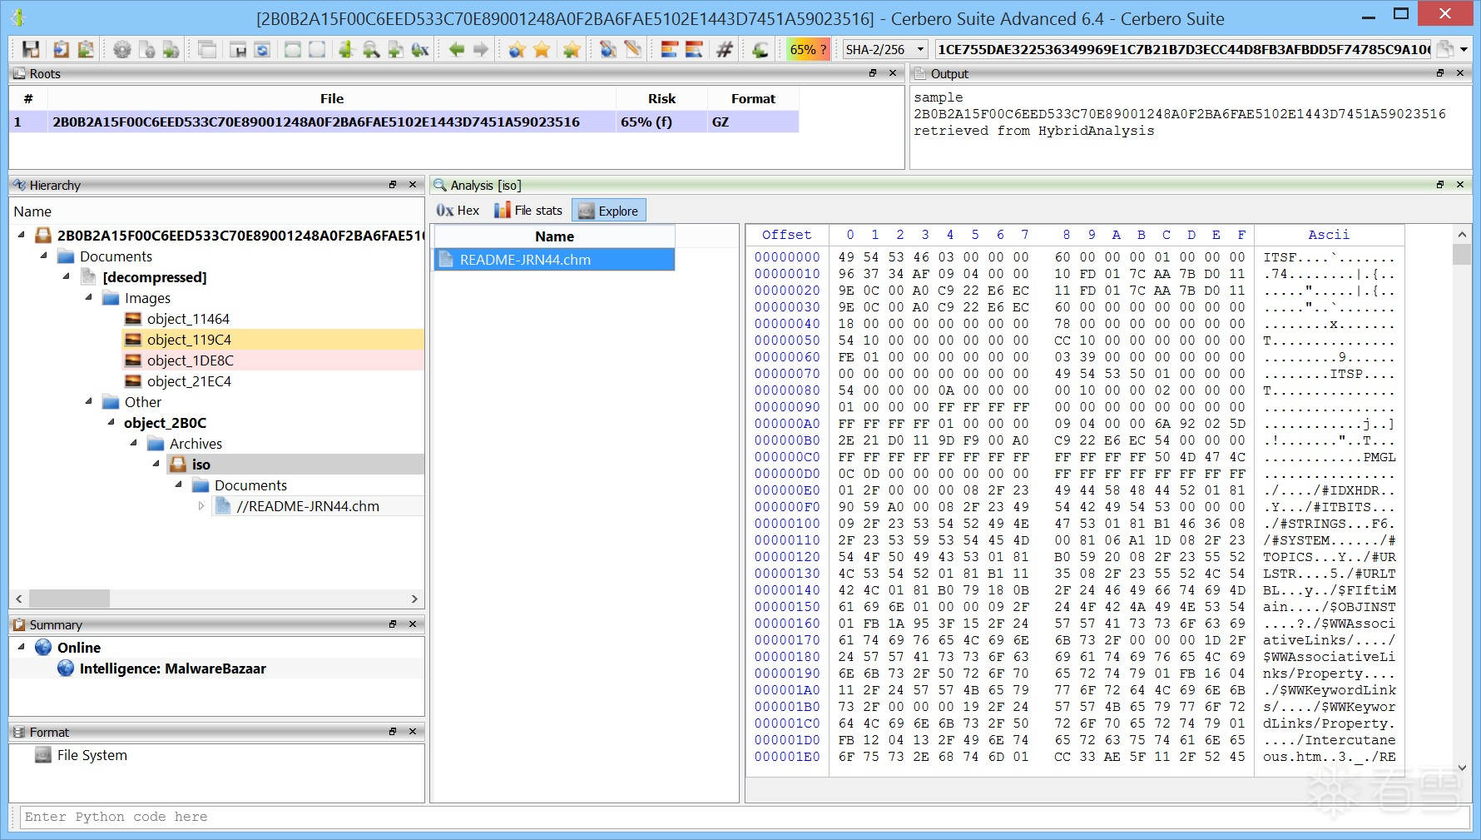Click the 65% risk indicator in toolbar

pyautogui.click(x=808, y=49)
